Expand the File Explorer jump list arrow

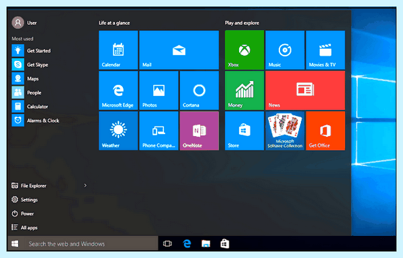(x=85, y=186)
